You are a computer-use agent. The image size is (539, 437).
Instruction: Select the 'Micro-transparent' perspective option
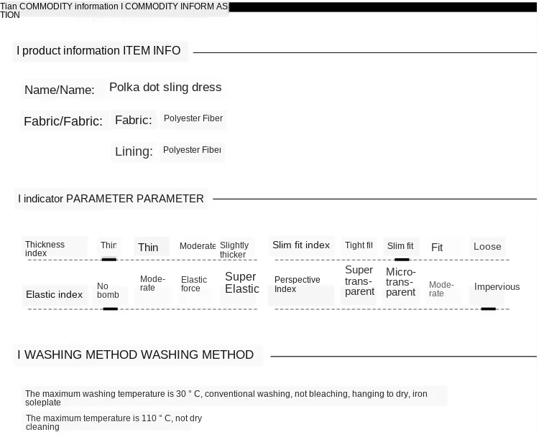coord(401,282)
